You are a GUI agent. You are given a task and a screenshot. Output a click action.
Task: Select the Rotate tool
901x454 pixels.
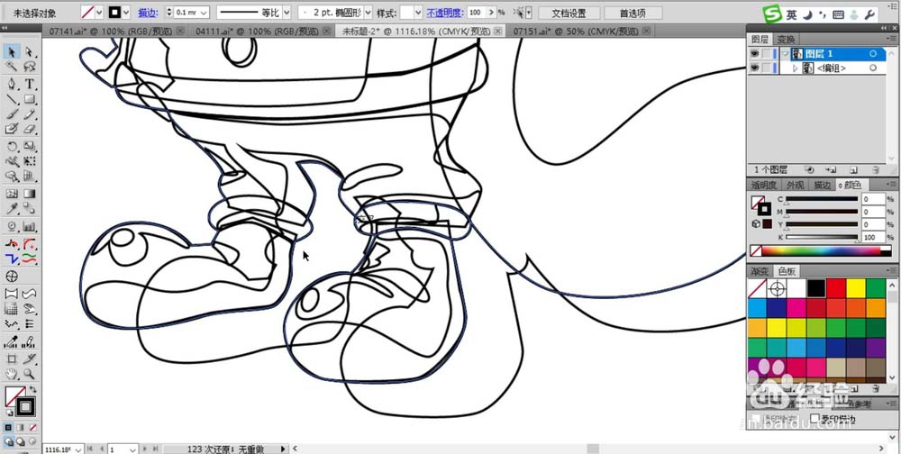tap(12, 147)
